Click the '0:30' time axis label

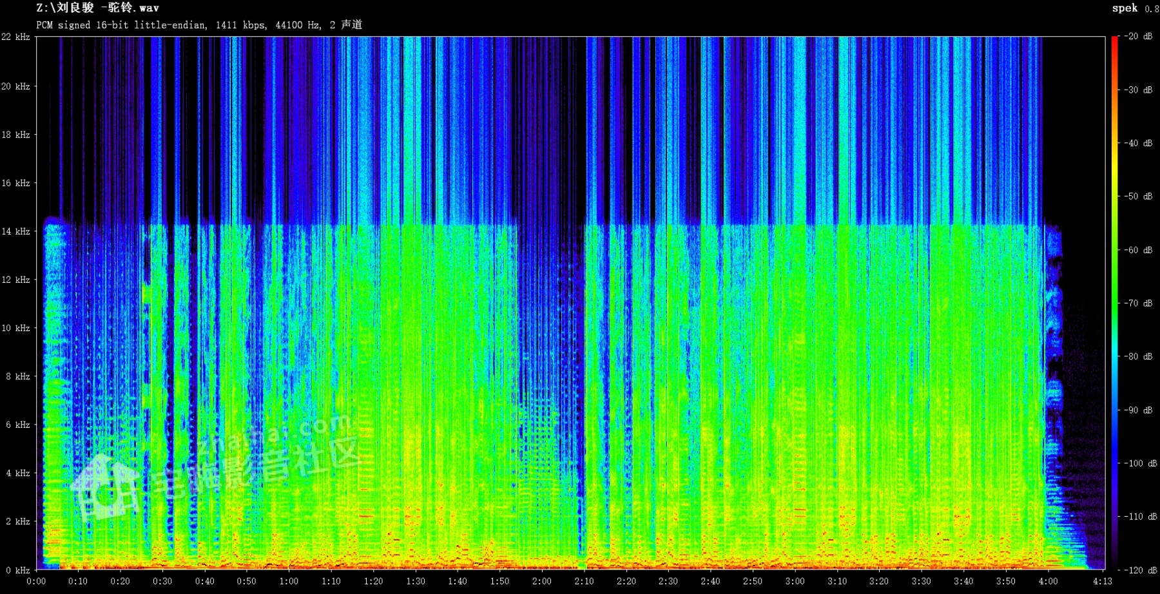[162, 581]
